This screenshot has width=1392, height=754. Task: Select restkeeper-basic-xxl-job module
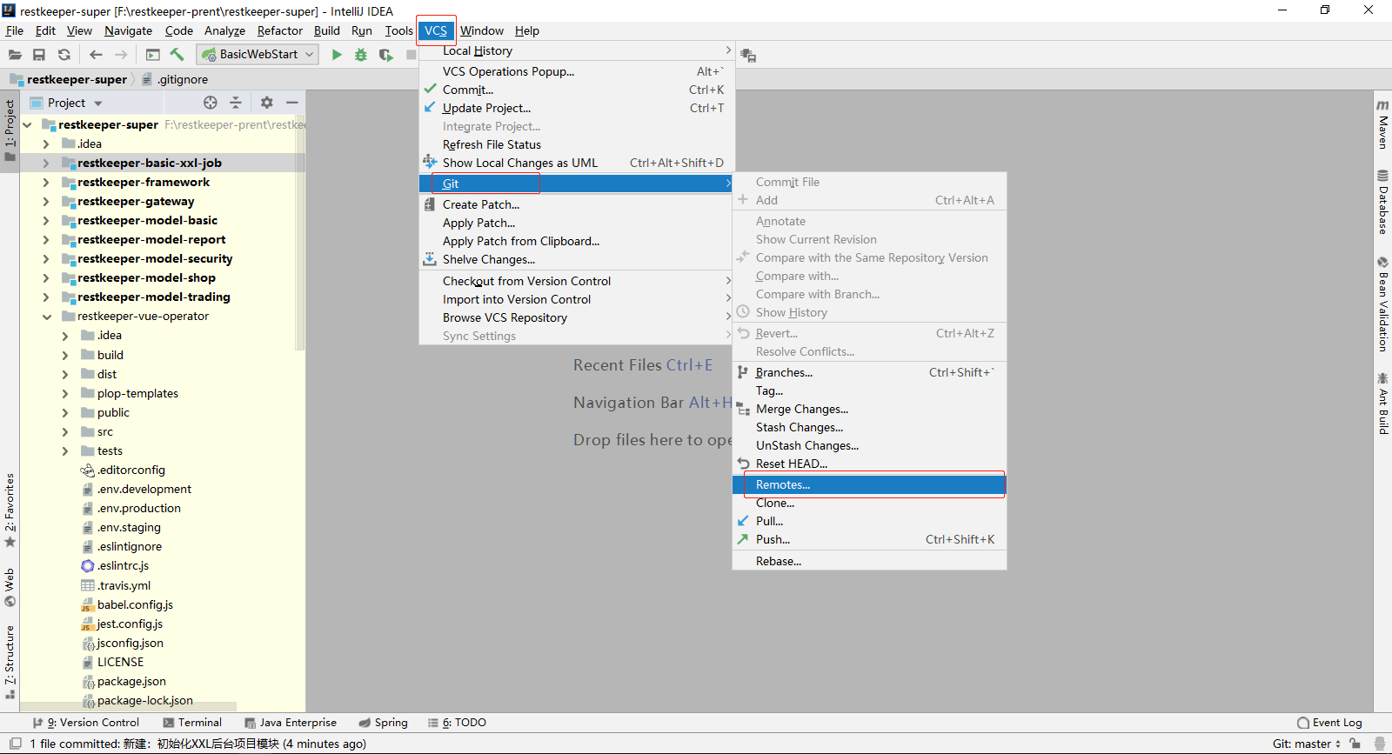(149, 163)
